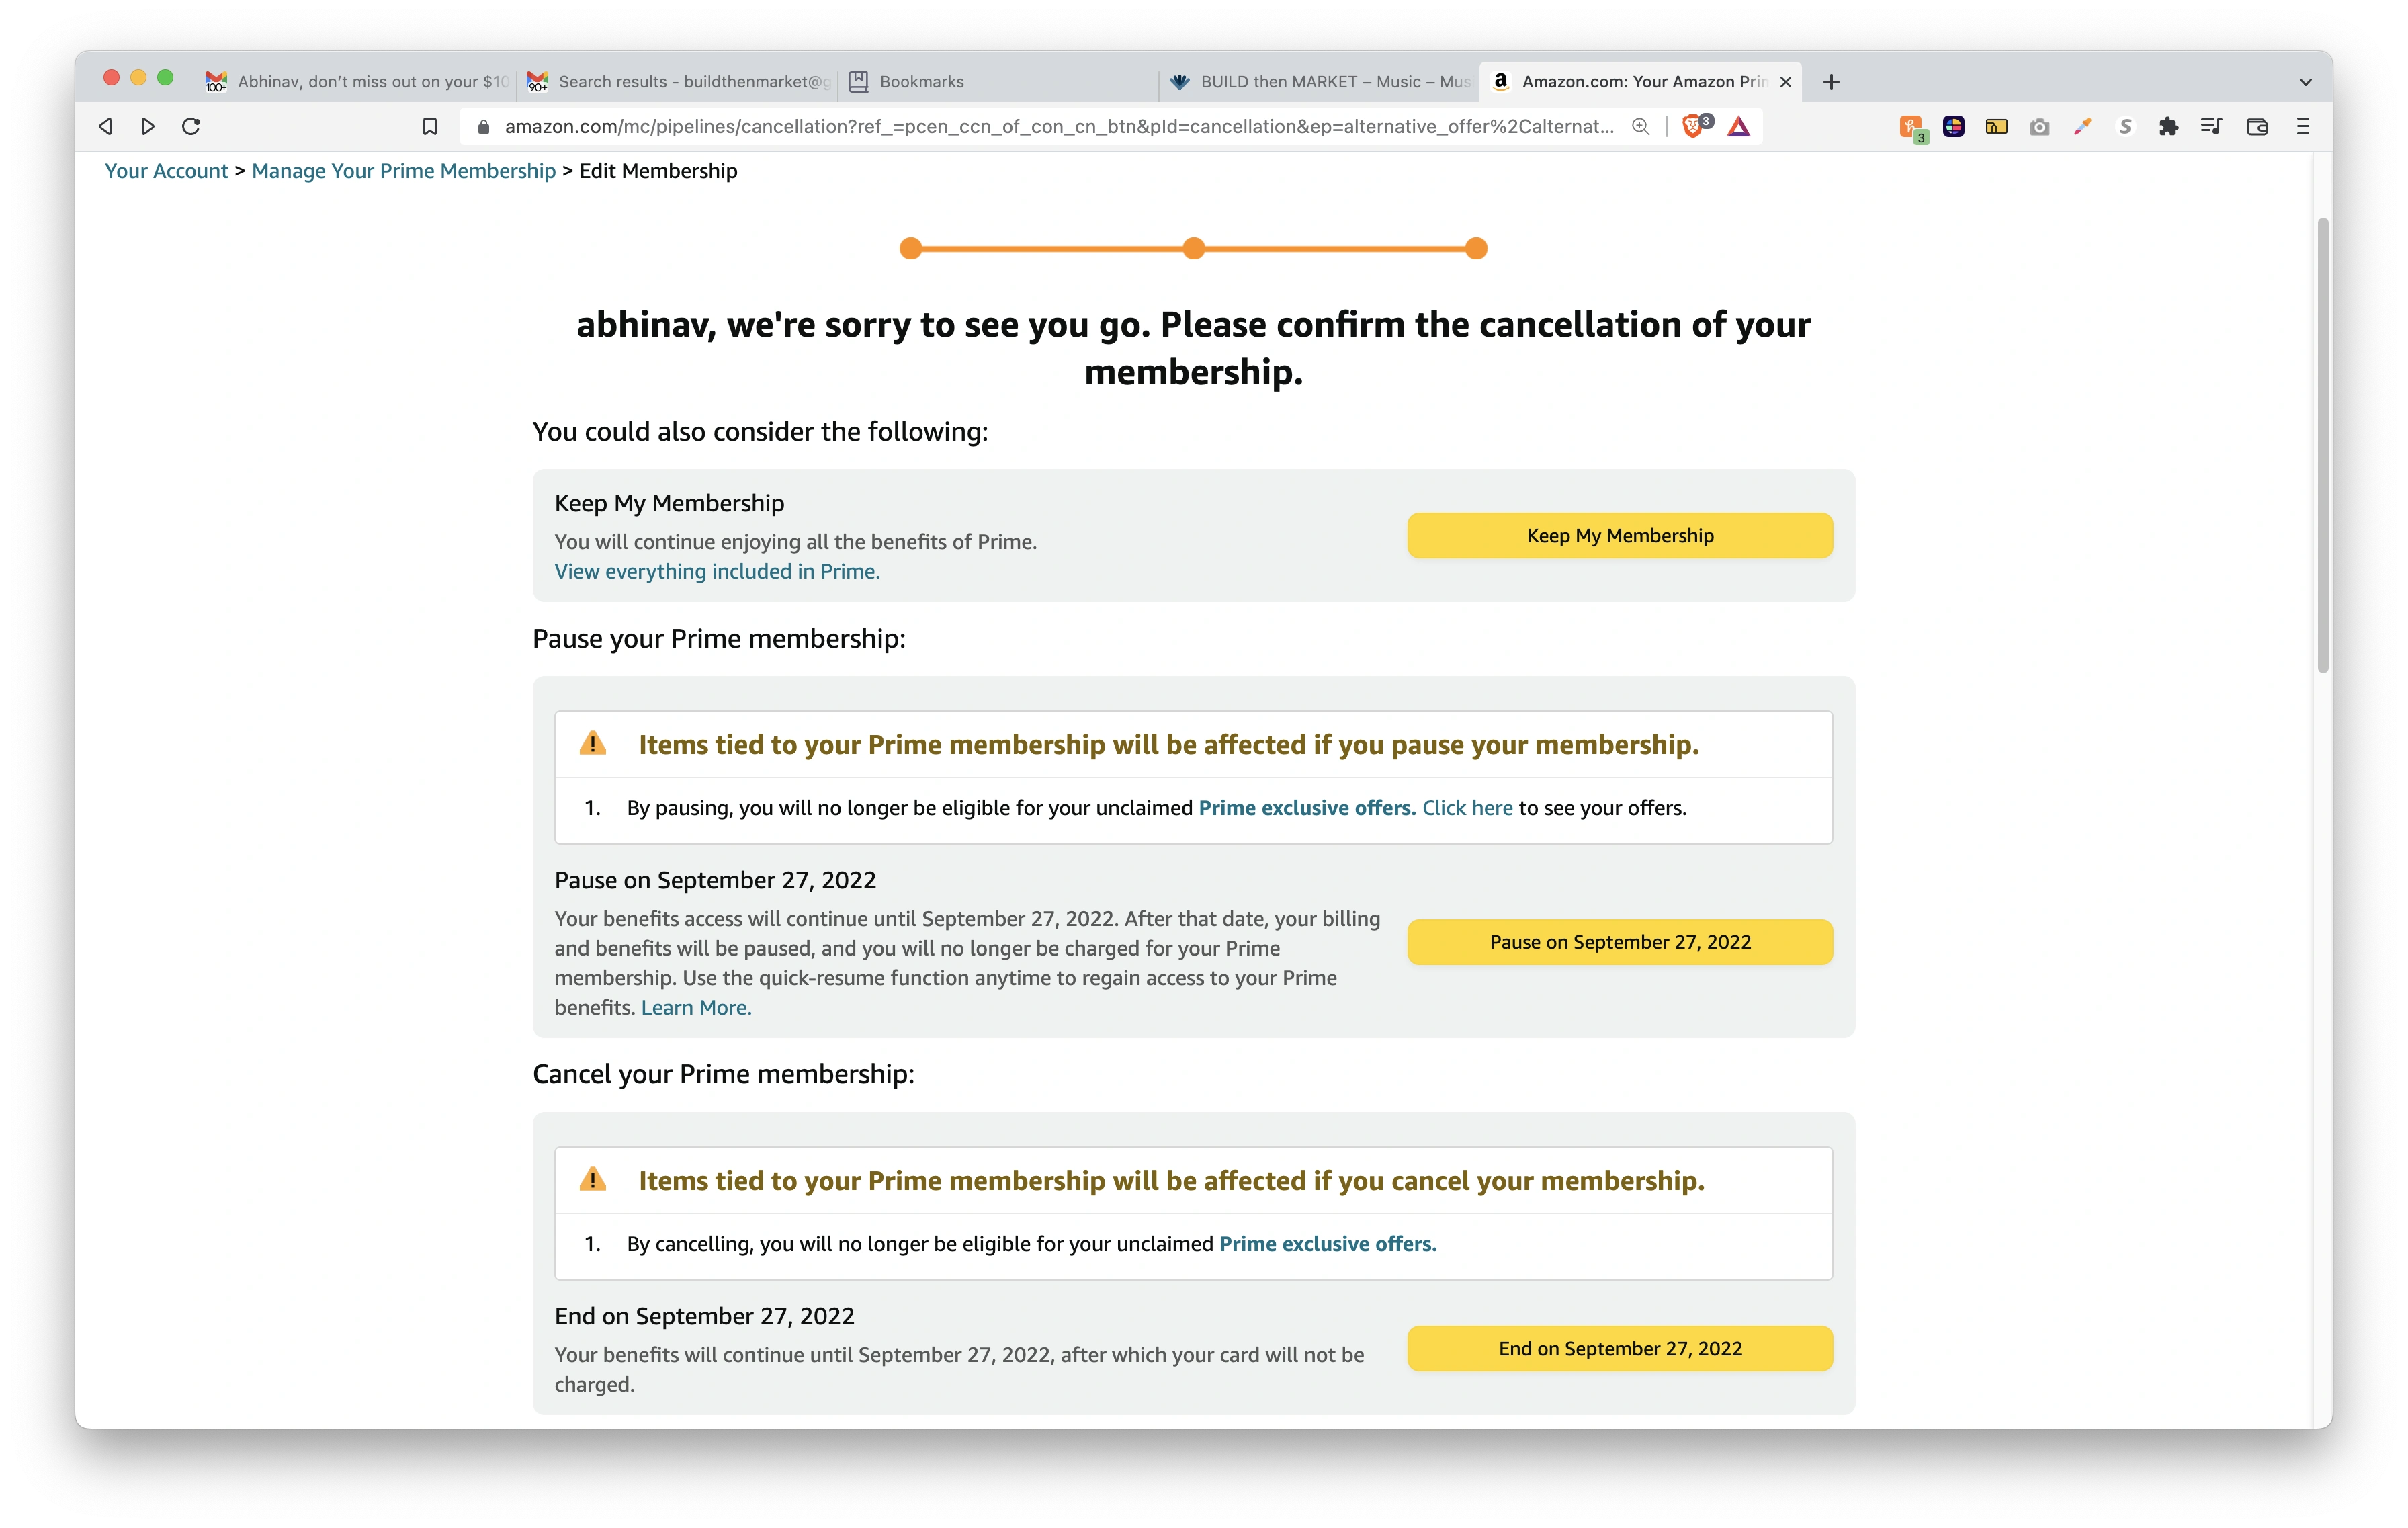Screen dimensions: 2408x1528
Task: Open the playlist music-note extension icon
Action: (2211, 126)
